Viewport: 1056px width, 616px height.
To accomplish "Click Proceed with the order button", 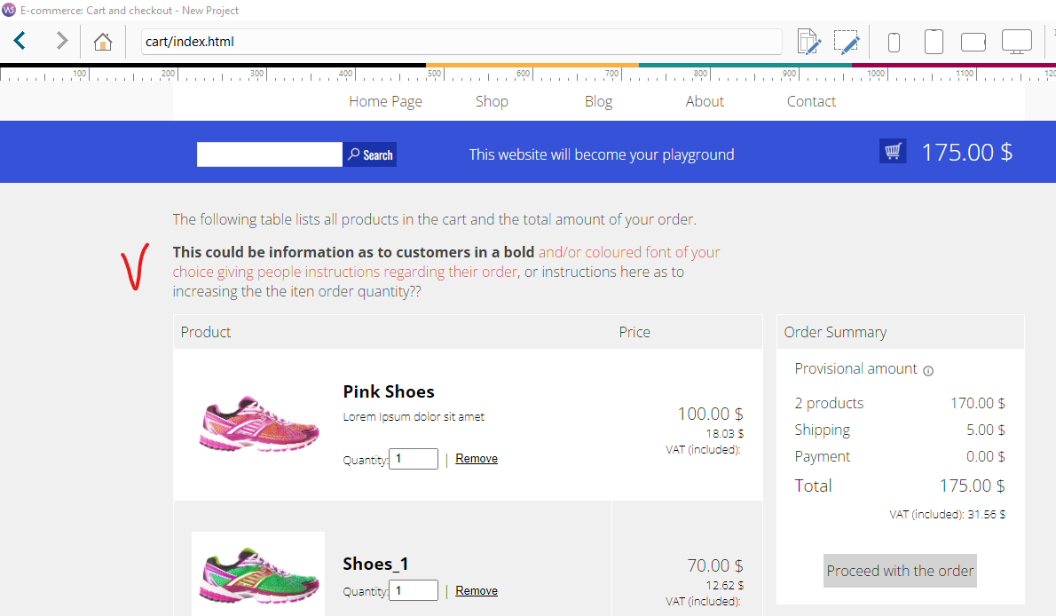I will coord(900,571).
